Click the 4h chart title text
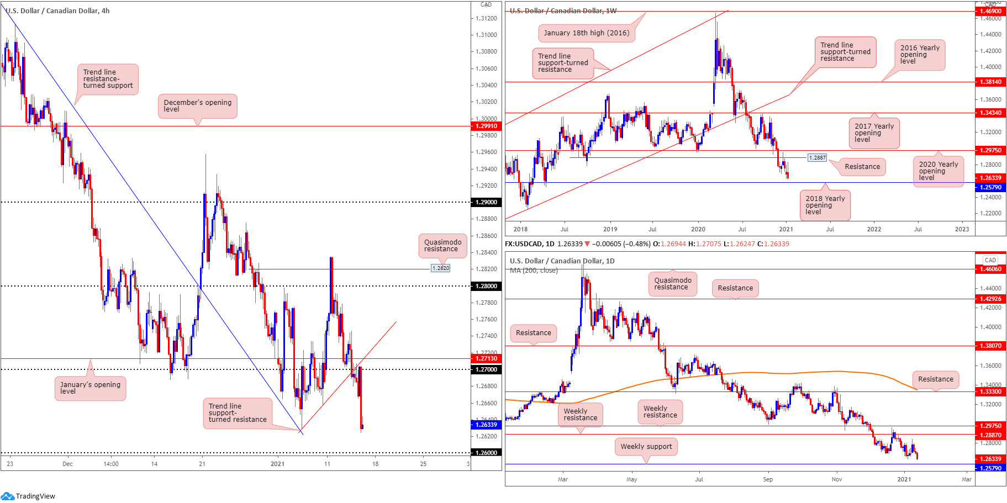 [57, 10]
